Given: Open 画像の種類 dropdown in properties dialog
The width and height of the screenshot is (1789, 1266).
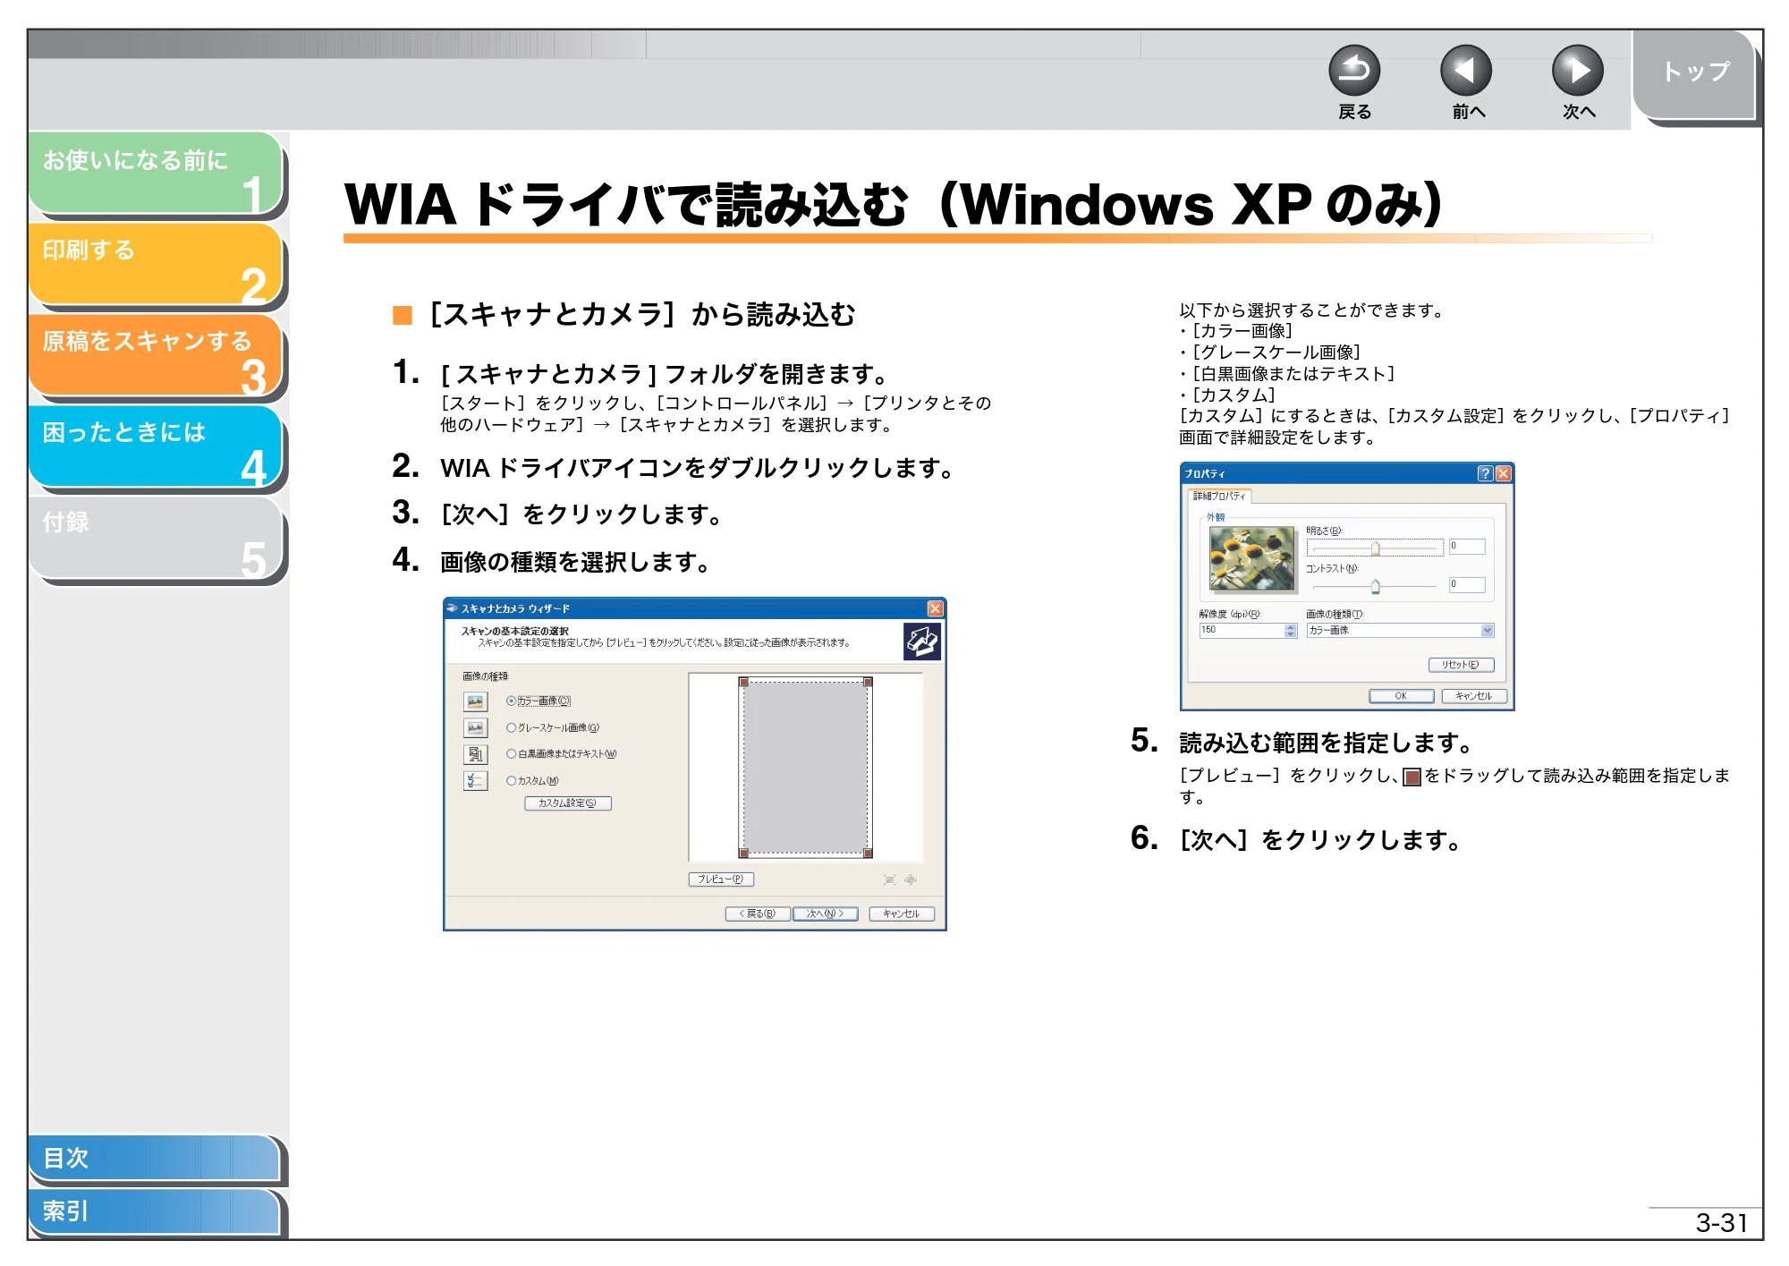Looking at the screenshot, I should point(1400,631).
